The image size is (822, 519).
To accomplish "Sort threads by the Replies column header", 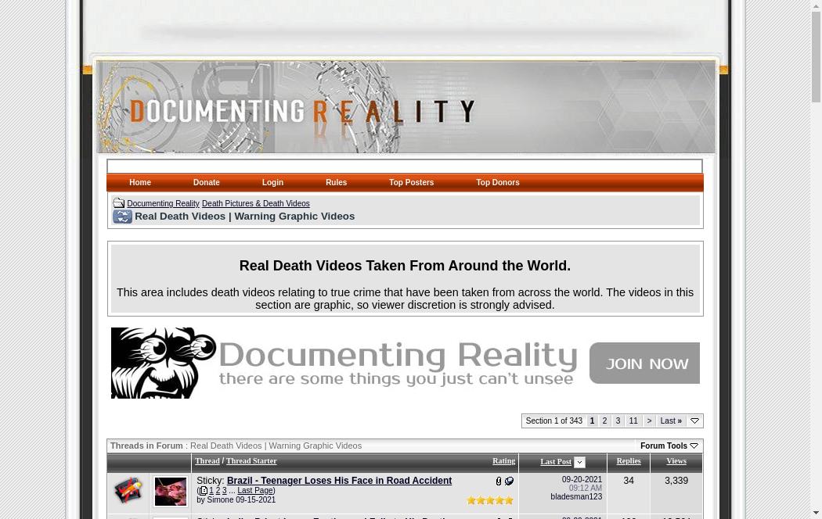I will click(x=629, y=461).
